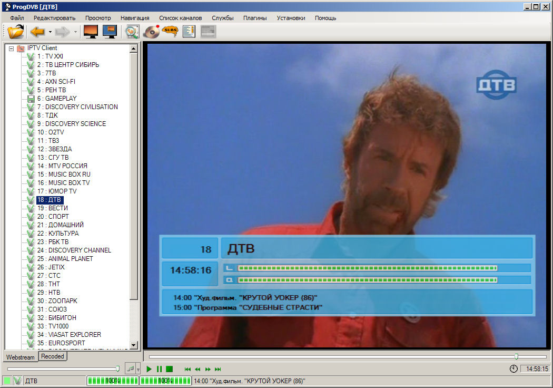Click the open-folder icon in the toolbar

(x=15, y=32)
